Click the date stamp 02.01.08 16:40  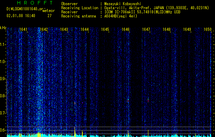point(21,16)
